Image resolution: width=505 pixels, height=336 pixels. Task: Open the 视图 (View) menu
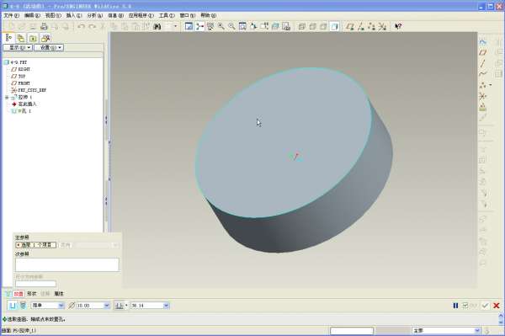click(53, 15)
